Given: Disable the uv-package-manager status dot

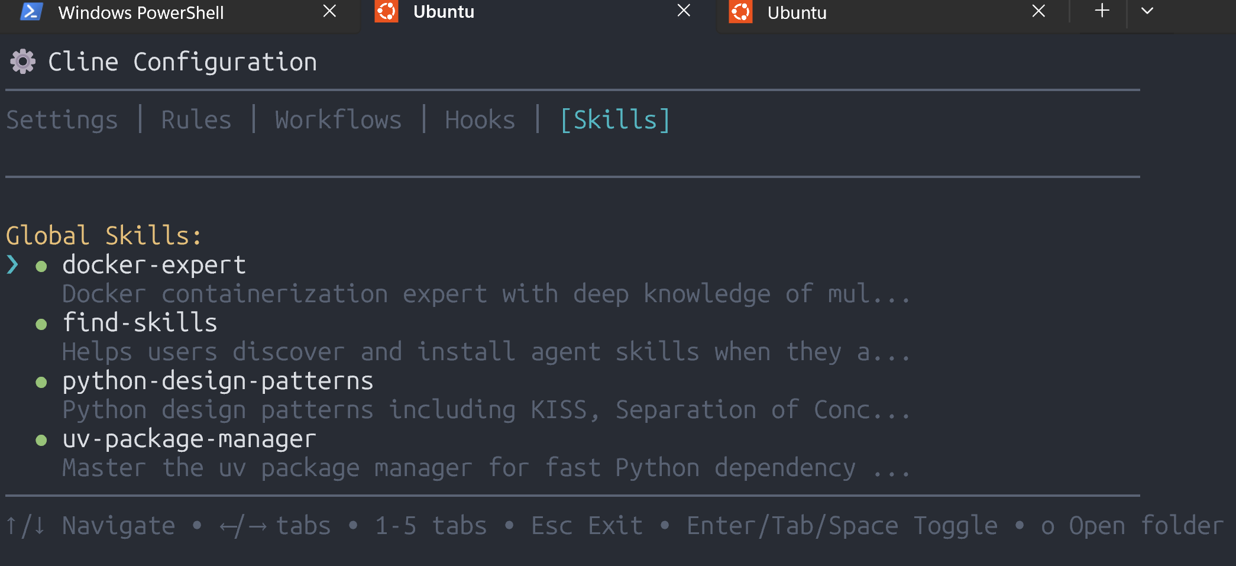Looking at the screenshot, I should coord(41,440).
